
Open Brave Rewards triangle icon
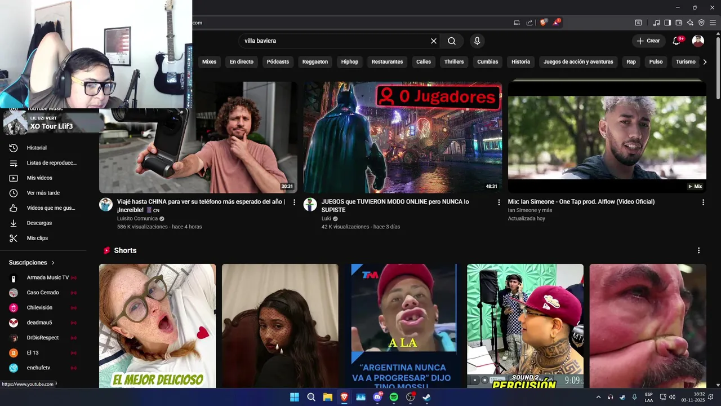pyautogui.click(x=557, y=23)
